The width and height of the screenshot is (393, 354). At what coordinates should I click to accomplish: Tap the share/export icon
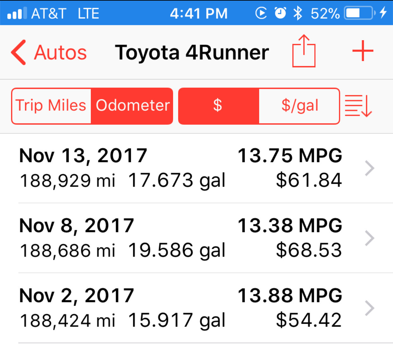pos(303,51)
